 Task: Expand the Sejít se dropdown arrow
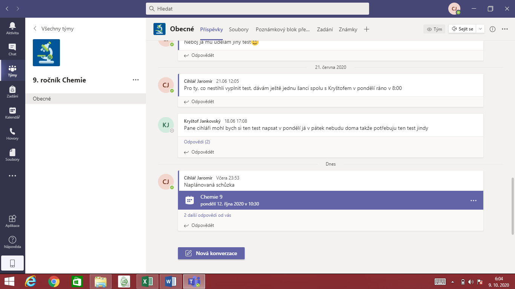(480, 29)
